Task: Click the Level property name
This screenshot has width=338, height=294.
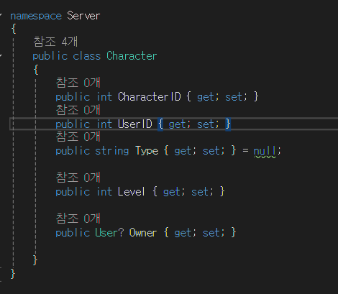Action: (x=132, y=191)
